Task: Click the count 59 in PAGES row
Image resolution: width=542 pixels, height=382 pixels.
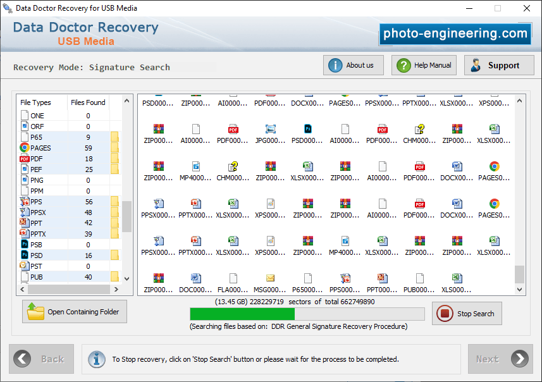Action: click(89, 148)
